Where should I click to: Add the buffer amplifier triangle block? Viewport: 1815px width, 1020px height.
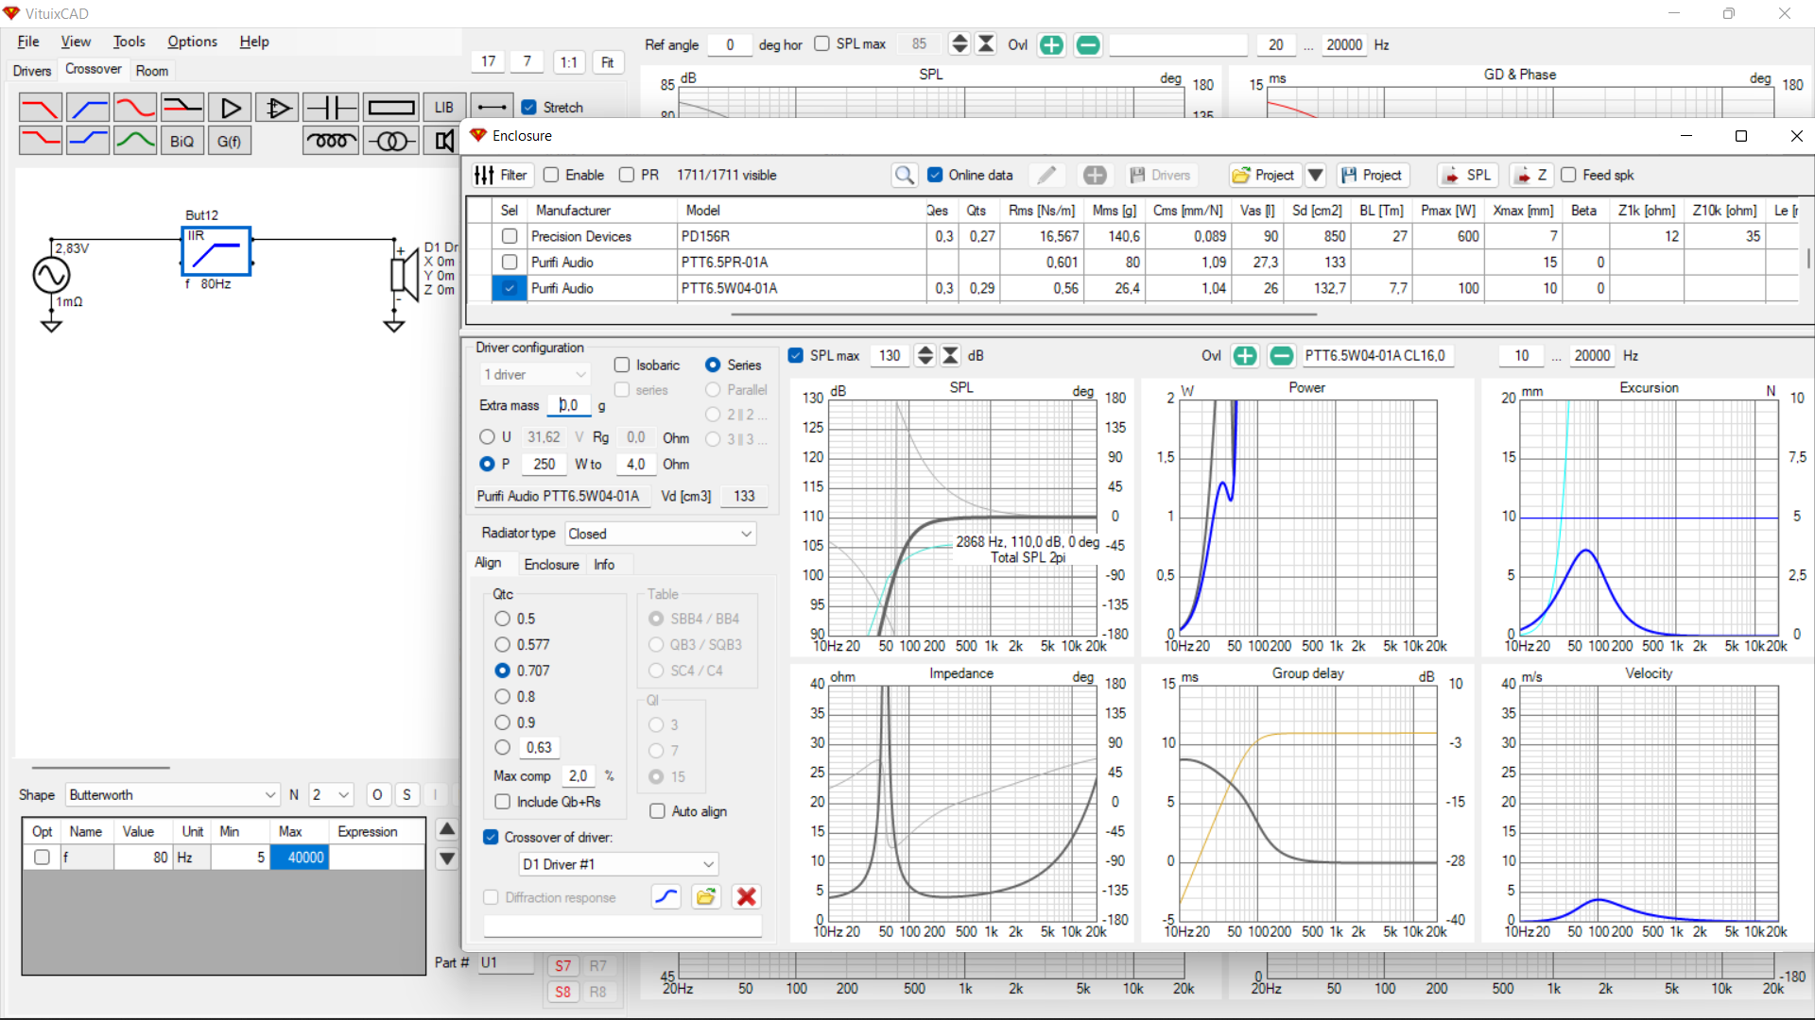coord(230,108)
